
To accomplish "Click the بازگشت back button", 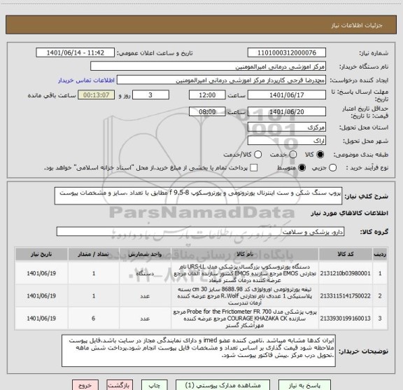I will pyautogui.click(x=119, y=385).
